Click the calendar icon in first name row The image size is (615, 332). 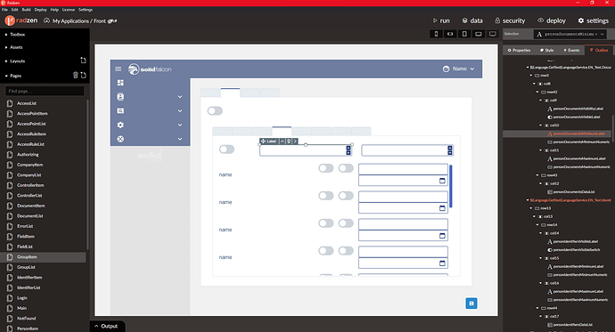click(x=442, y=181)
